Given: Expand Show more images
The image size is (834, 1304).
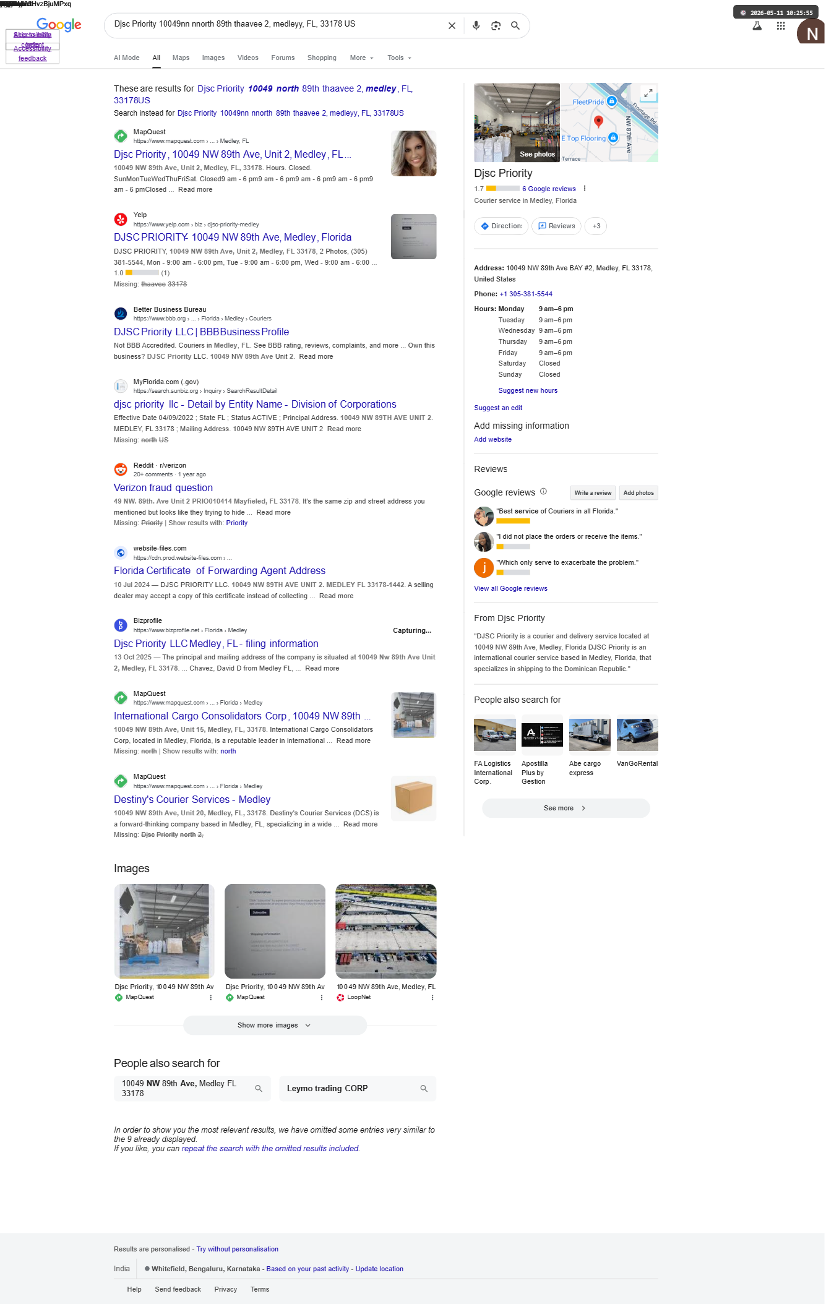Looking at the screenshot, I should coord(275,1026).
